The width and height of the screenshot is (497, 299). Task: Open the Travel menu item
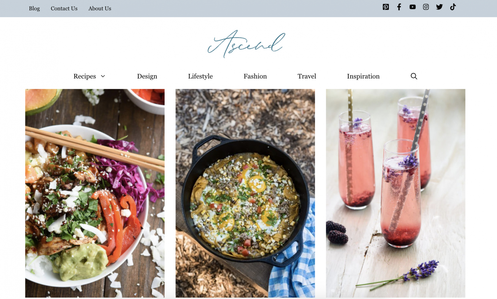point(307,76)
